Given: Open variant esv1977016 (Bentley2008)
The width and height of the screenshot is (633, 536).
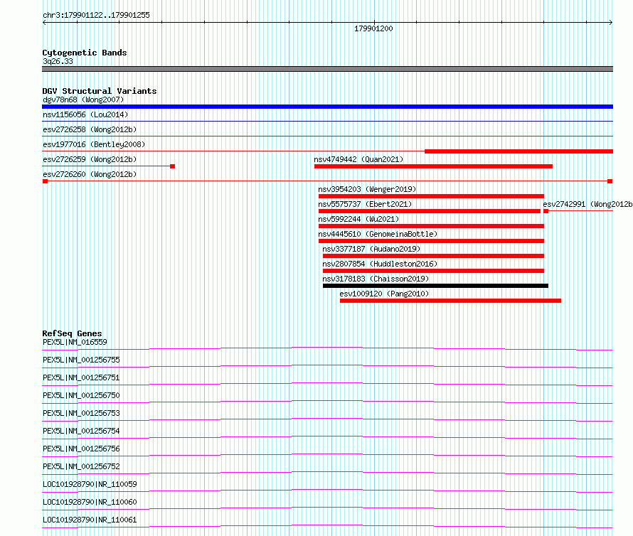Looking at the screenshot, I should tap(94, 144).
